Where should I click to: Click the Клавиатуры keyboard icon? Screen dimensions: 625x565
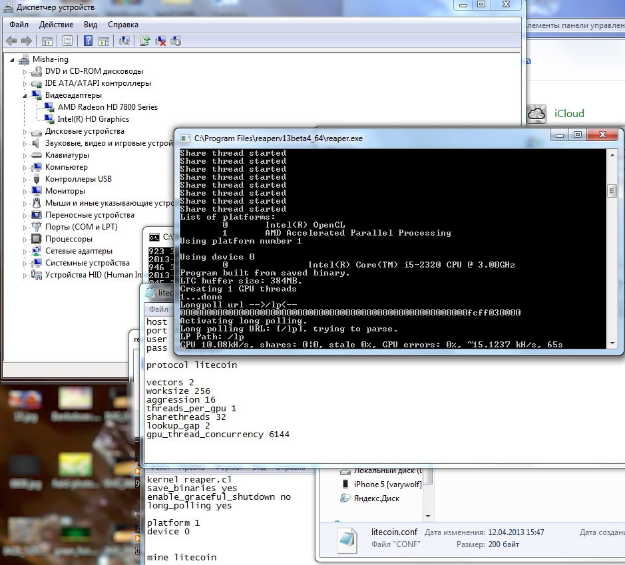pyautogui.click(x=36, y=155)
